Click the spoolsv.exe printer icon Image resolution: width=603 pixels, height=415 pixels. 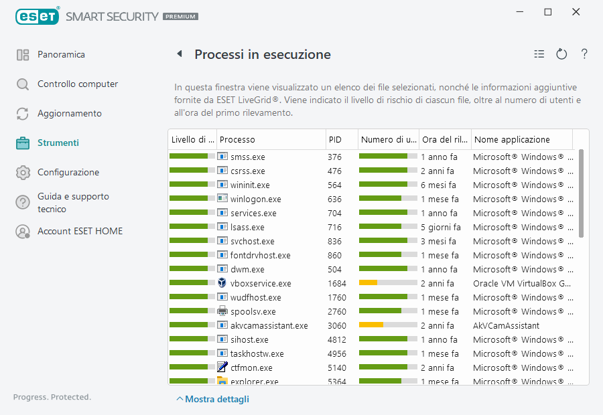pos(222,311)
